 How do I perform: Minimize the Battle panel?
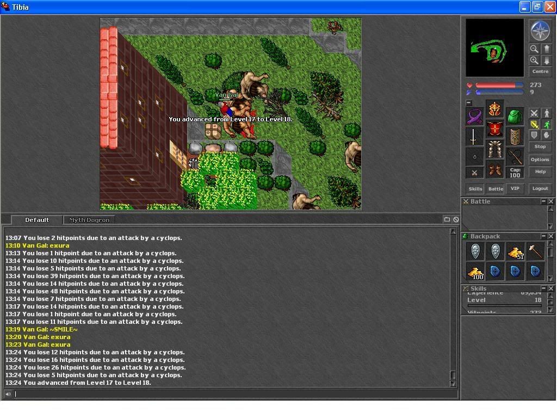[543, 201]
